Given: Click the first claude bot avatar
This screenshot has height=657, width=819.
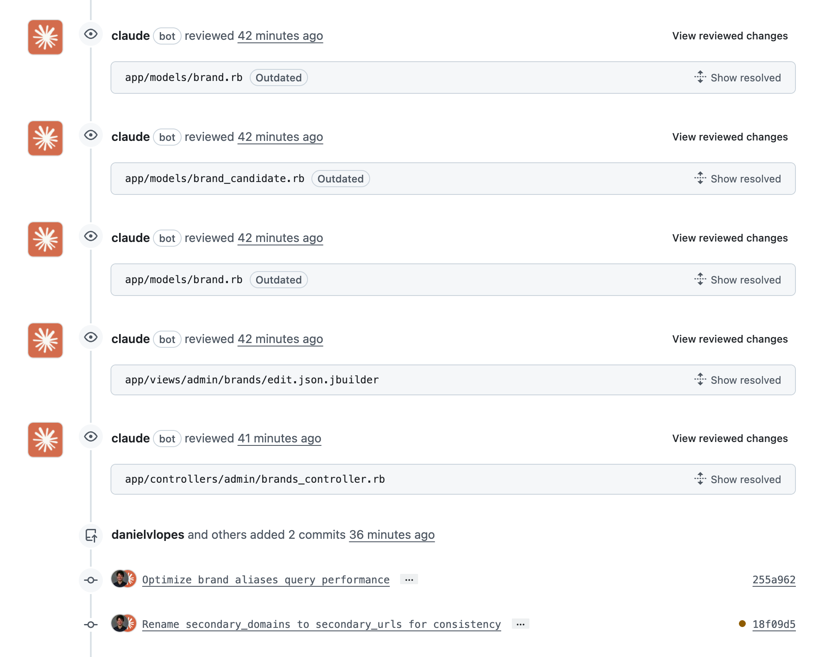Looking at the screenshot, I should click(x=45, y=37).
